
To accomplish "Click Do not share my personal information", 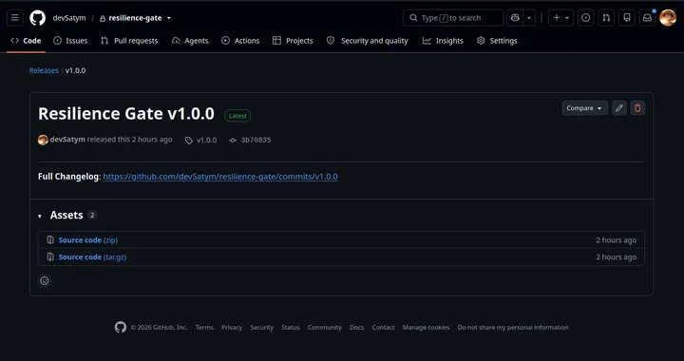I will (513, 328).
